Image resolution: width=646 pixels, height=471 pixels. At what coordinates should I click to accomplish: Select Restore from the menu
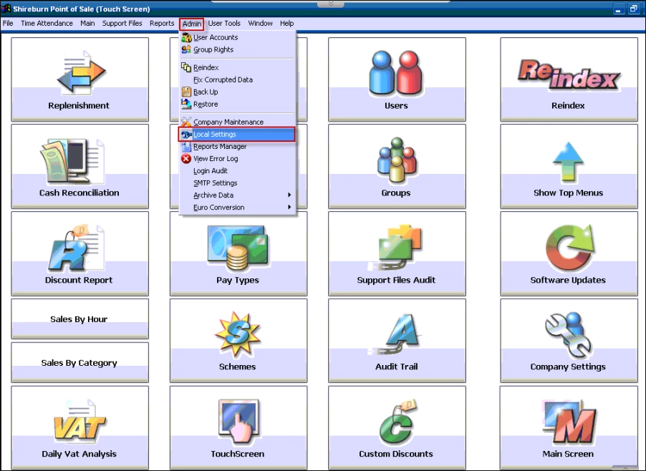point(238,105)
